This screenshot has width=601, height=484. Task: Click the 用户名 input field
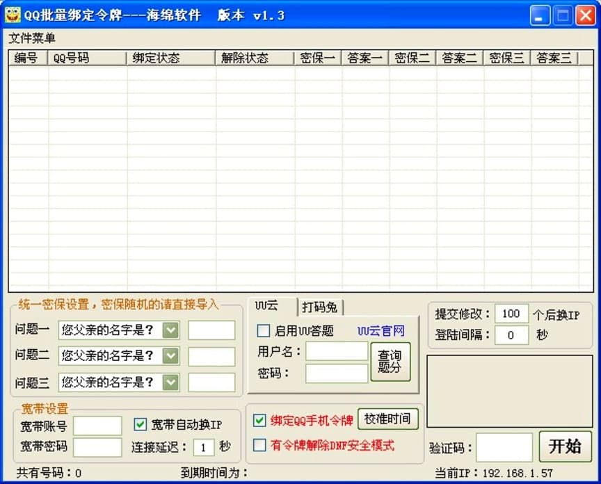coord(336,351)
